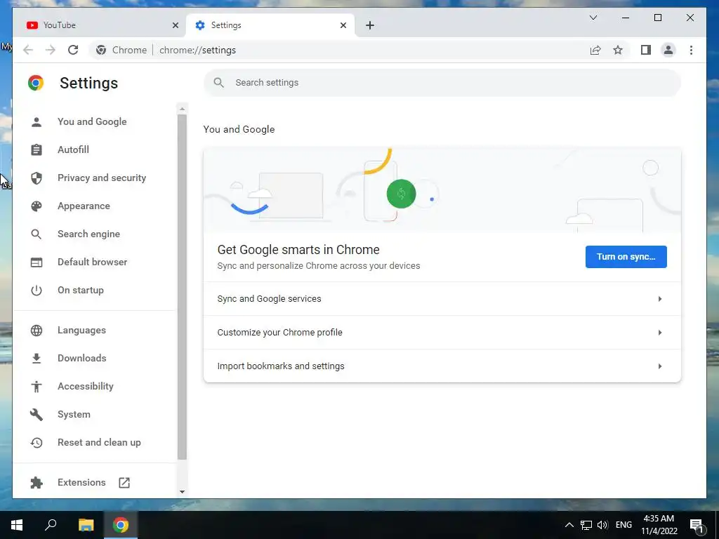Image resolution: width=719 pixels, height=539 pixels.
Task: Open Reset and clean up
Action: [99, 442]
